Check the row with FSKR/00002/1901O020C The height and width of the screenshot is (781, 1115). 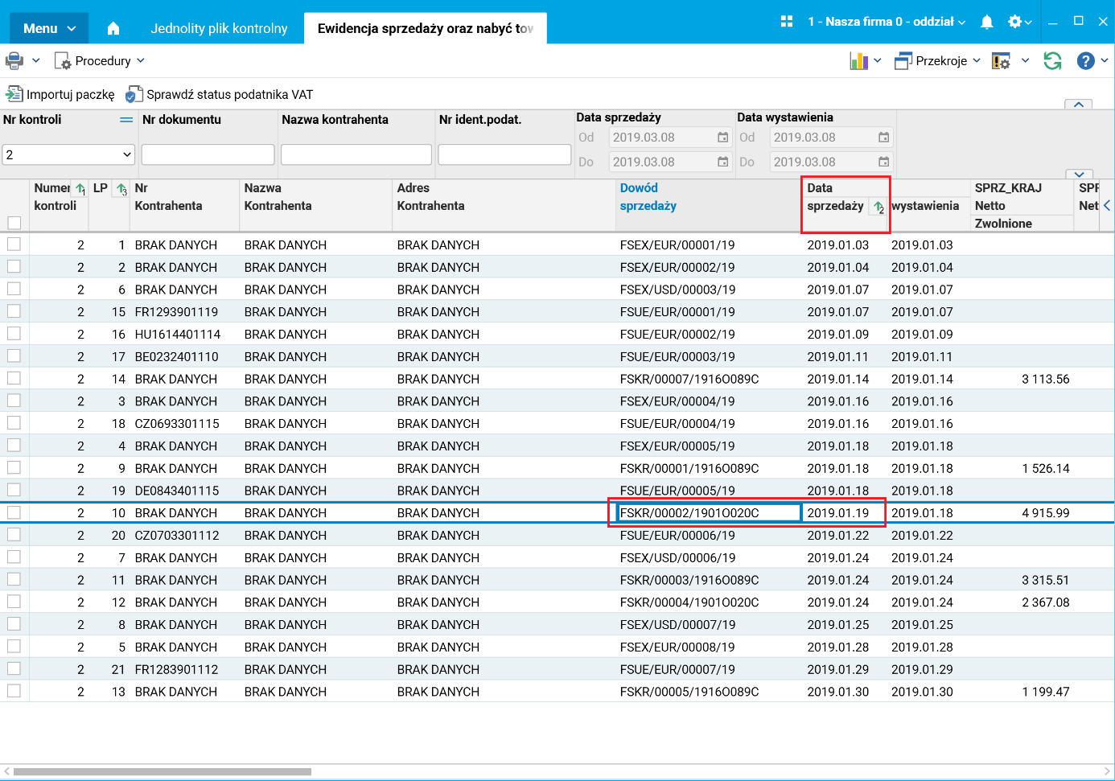point(14,512)
